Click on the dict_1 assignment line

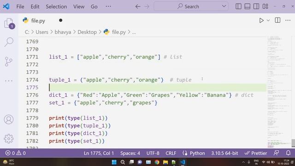pyautogui.click(x=151, y=95)
